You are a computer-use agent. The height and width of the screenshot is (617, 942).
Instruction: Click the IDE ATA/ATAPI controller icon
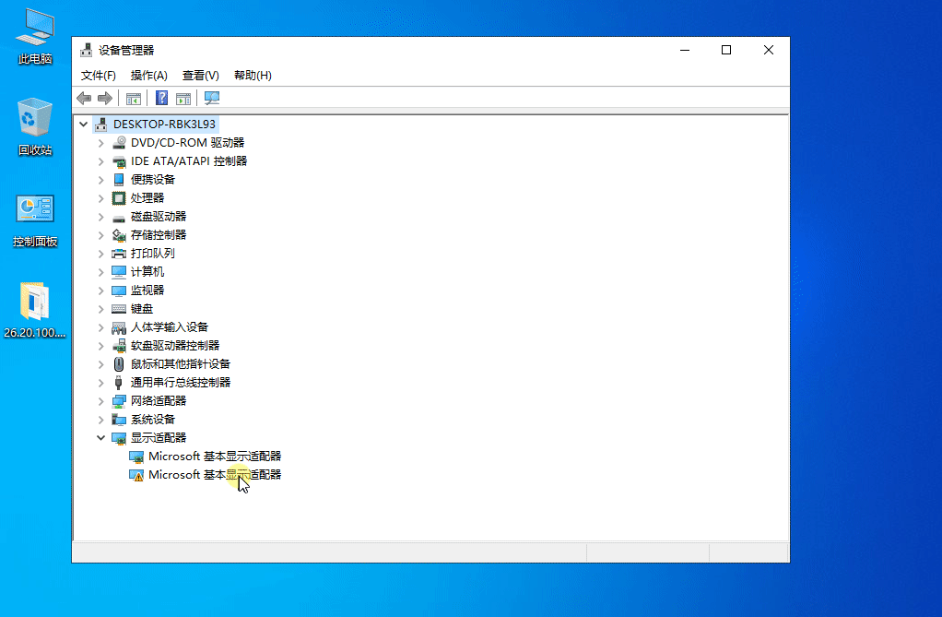(119, 161)
